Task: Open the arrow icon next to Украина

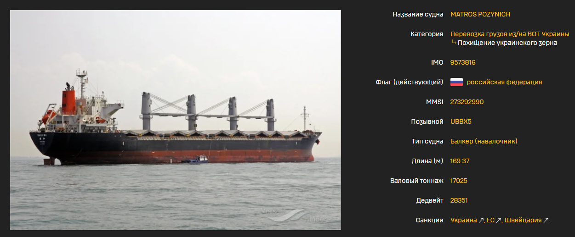Action: 482,220
